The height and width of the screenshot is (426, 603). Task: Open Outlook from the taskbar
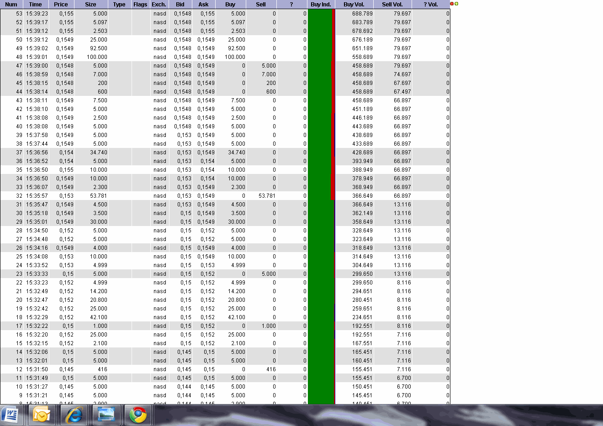pos(42,415)
